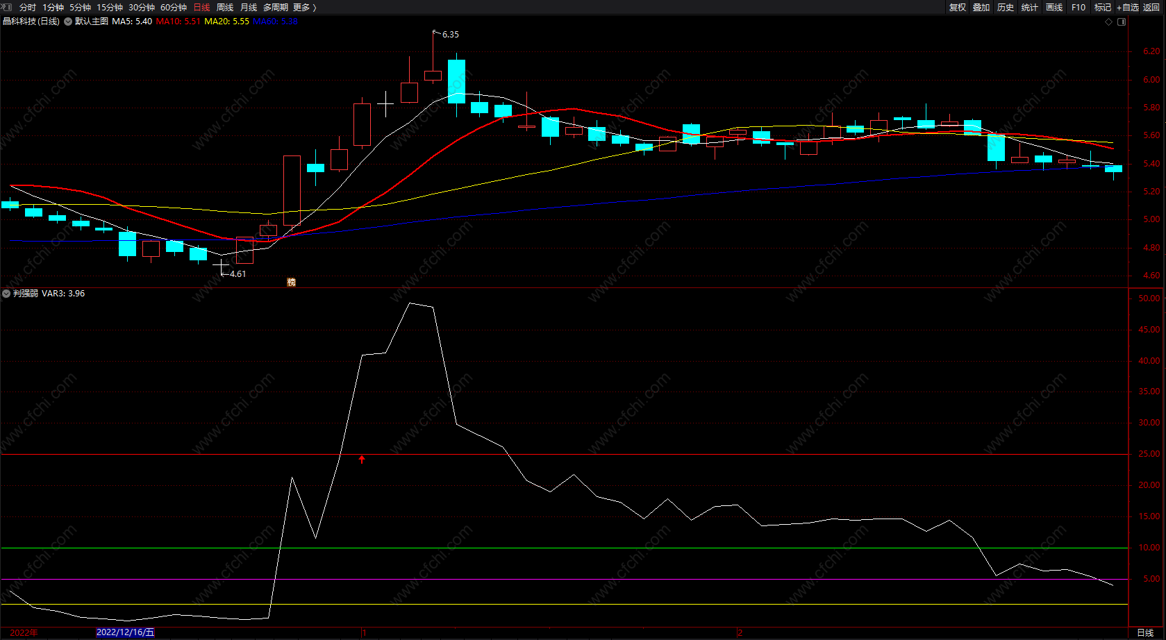Select the 5分钟 period tab

tap(81, 8)
